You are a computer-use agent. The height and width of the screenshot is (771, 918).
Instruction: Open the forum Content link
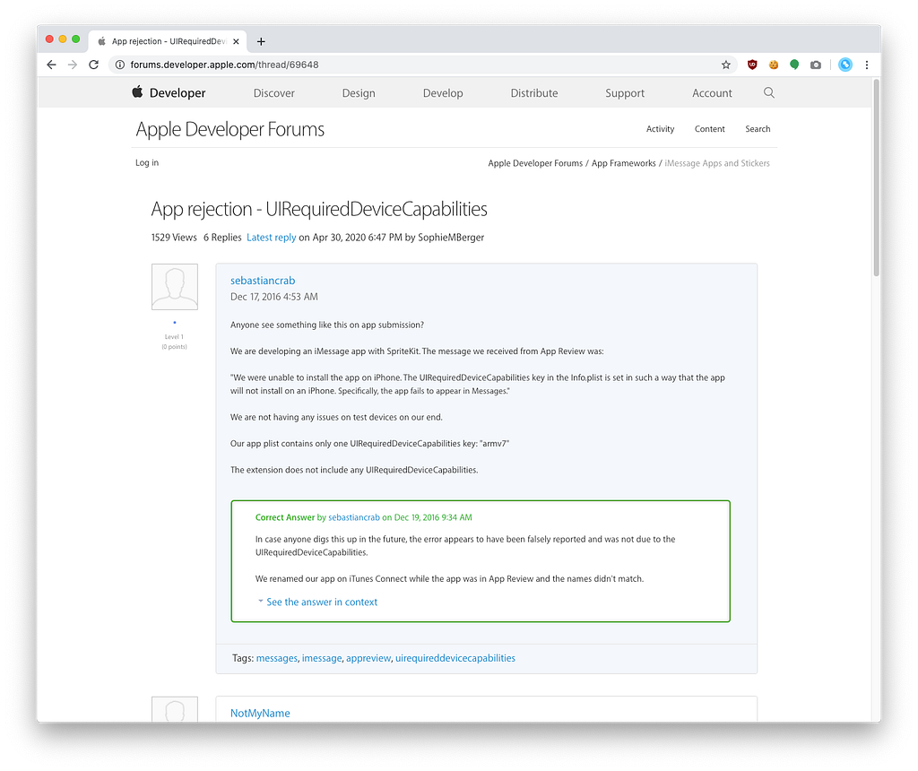pos(710,129)
